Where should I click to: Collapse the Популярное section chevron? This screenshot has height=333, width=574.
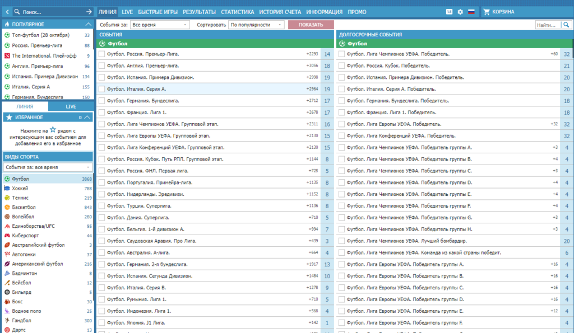[x=88, y=24]
